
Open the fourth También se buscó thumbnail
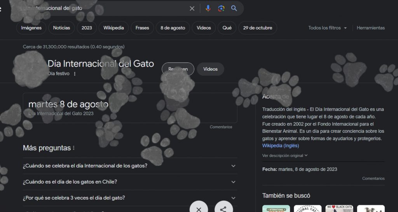[371, 209]
